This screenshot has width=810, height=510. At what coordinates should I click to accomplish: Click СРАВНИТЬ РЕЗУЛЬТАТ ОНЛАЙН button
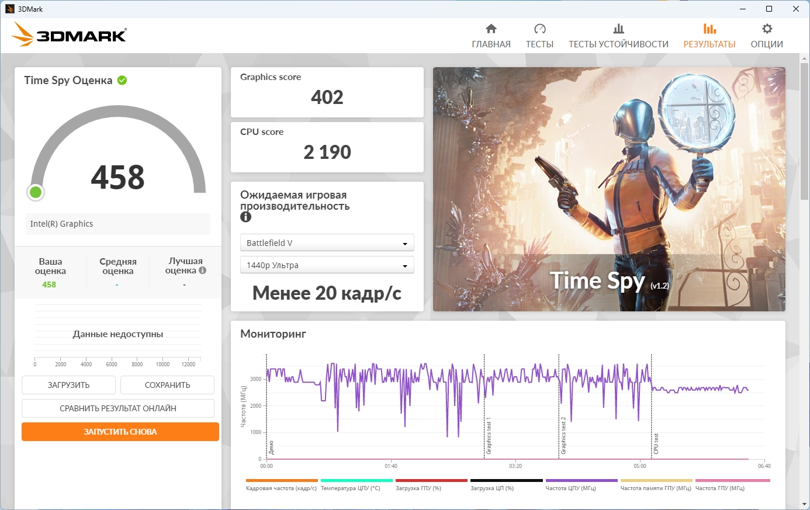tap(118, 408)
